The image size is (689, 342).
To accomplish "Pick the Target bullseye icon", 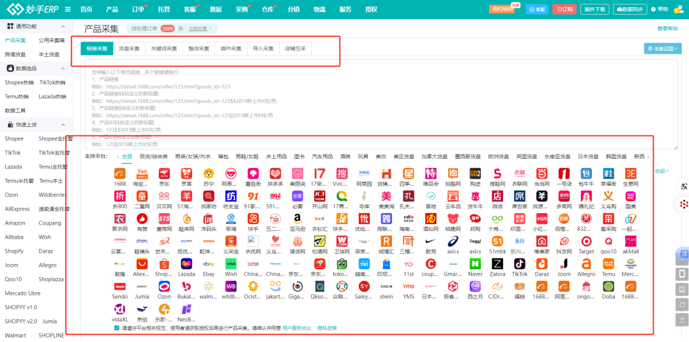I will click(x=586, y=241).
